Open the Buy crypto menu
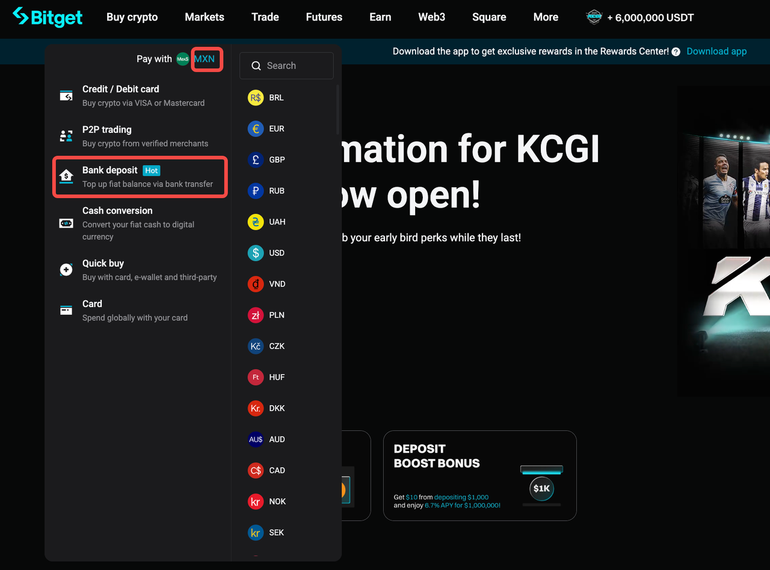Image resolution: width=770 pixels, height=570 pixels. 132,17
